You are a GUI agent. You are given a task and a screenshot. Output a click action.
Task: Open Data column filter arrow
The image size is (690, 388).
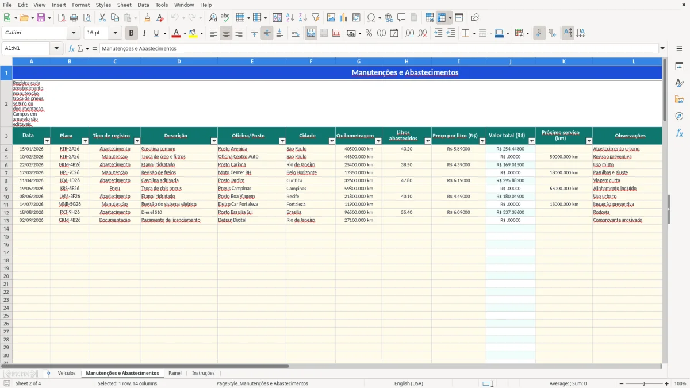point(47,141)
